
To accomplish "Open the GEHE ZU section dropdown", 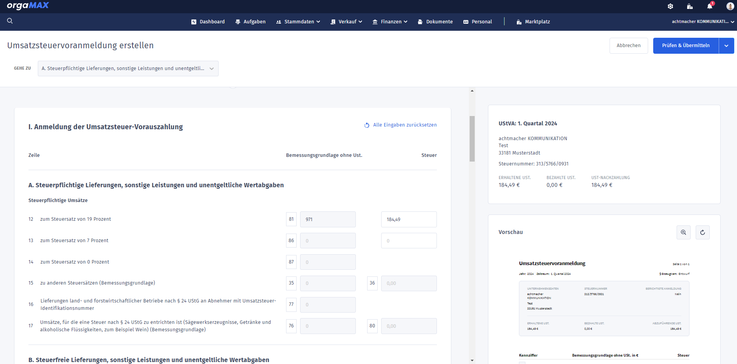I will tap(128, 69).
